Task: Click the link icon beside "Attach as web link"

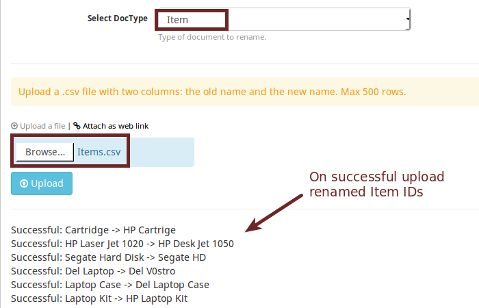Action: point(77,126)
